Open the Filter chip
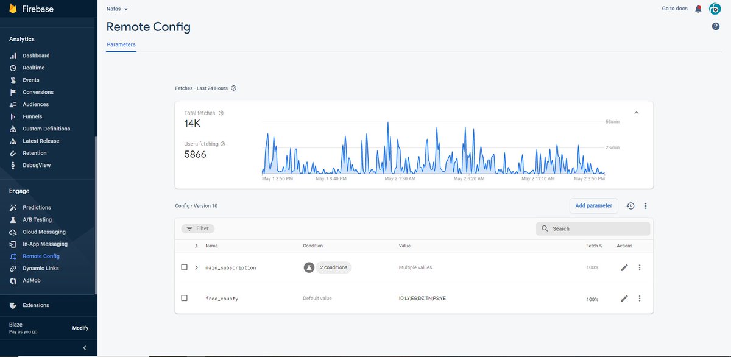Screen dimensions: 731x357 pyautogui.click(x=197, y=228)
